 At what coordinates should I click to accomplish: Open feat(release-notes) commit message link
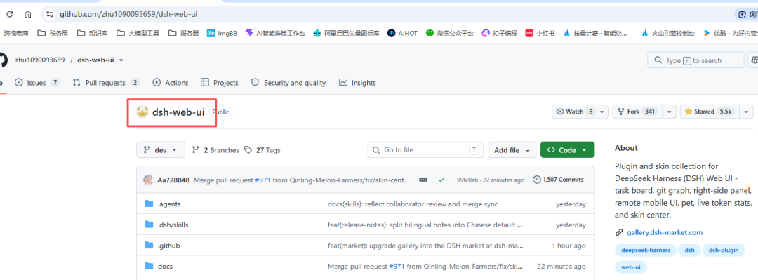(x=425, y=225)
